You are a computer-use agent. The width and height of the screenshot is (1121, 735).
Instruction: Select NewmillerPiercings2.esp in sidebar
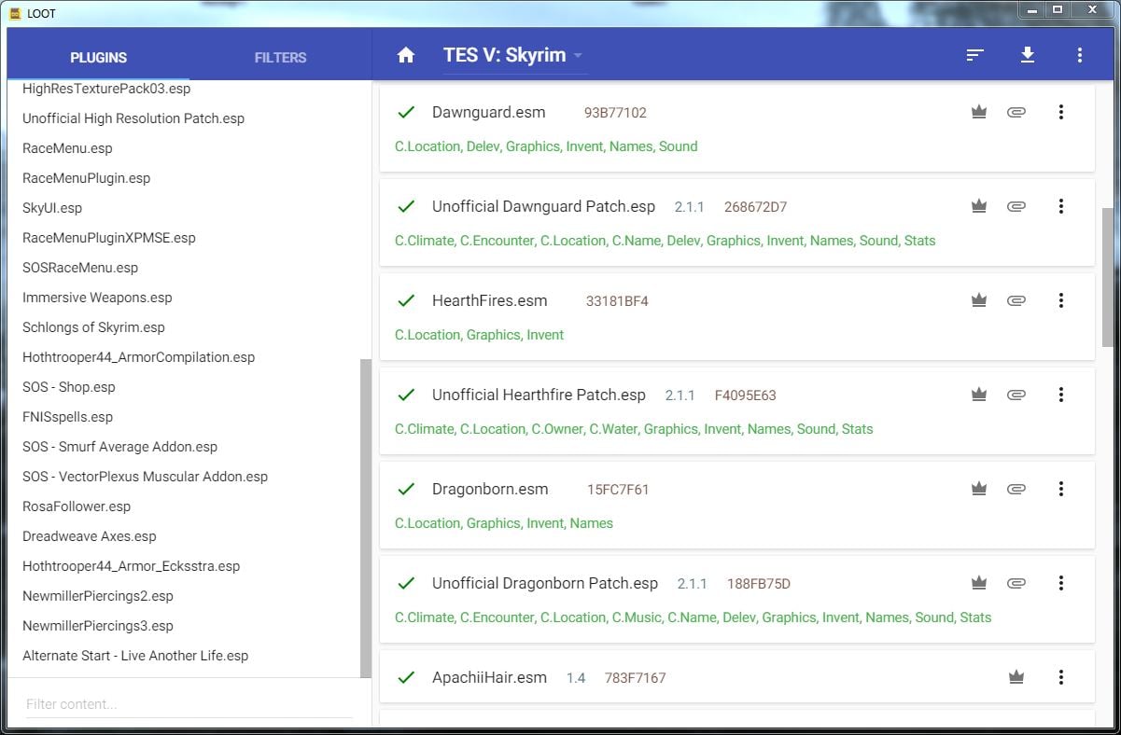pyautogui.click(x=98, y=596)
